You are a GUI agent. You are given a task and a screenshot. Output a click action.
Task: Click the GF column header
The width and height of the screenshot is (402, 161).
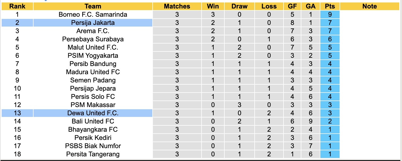[x=292, y=6]
